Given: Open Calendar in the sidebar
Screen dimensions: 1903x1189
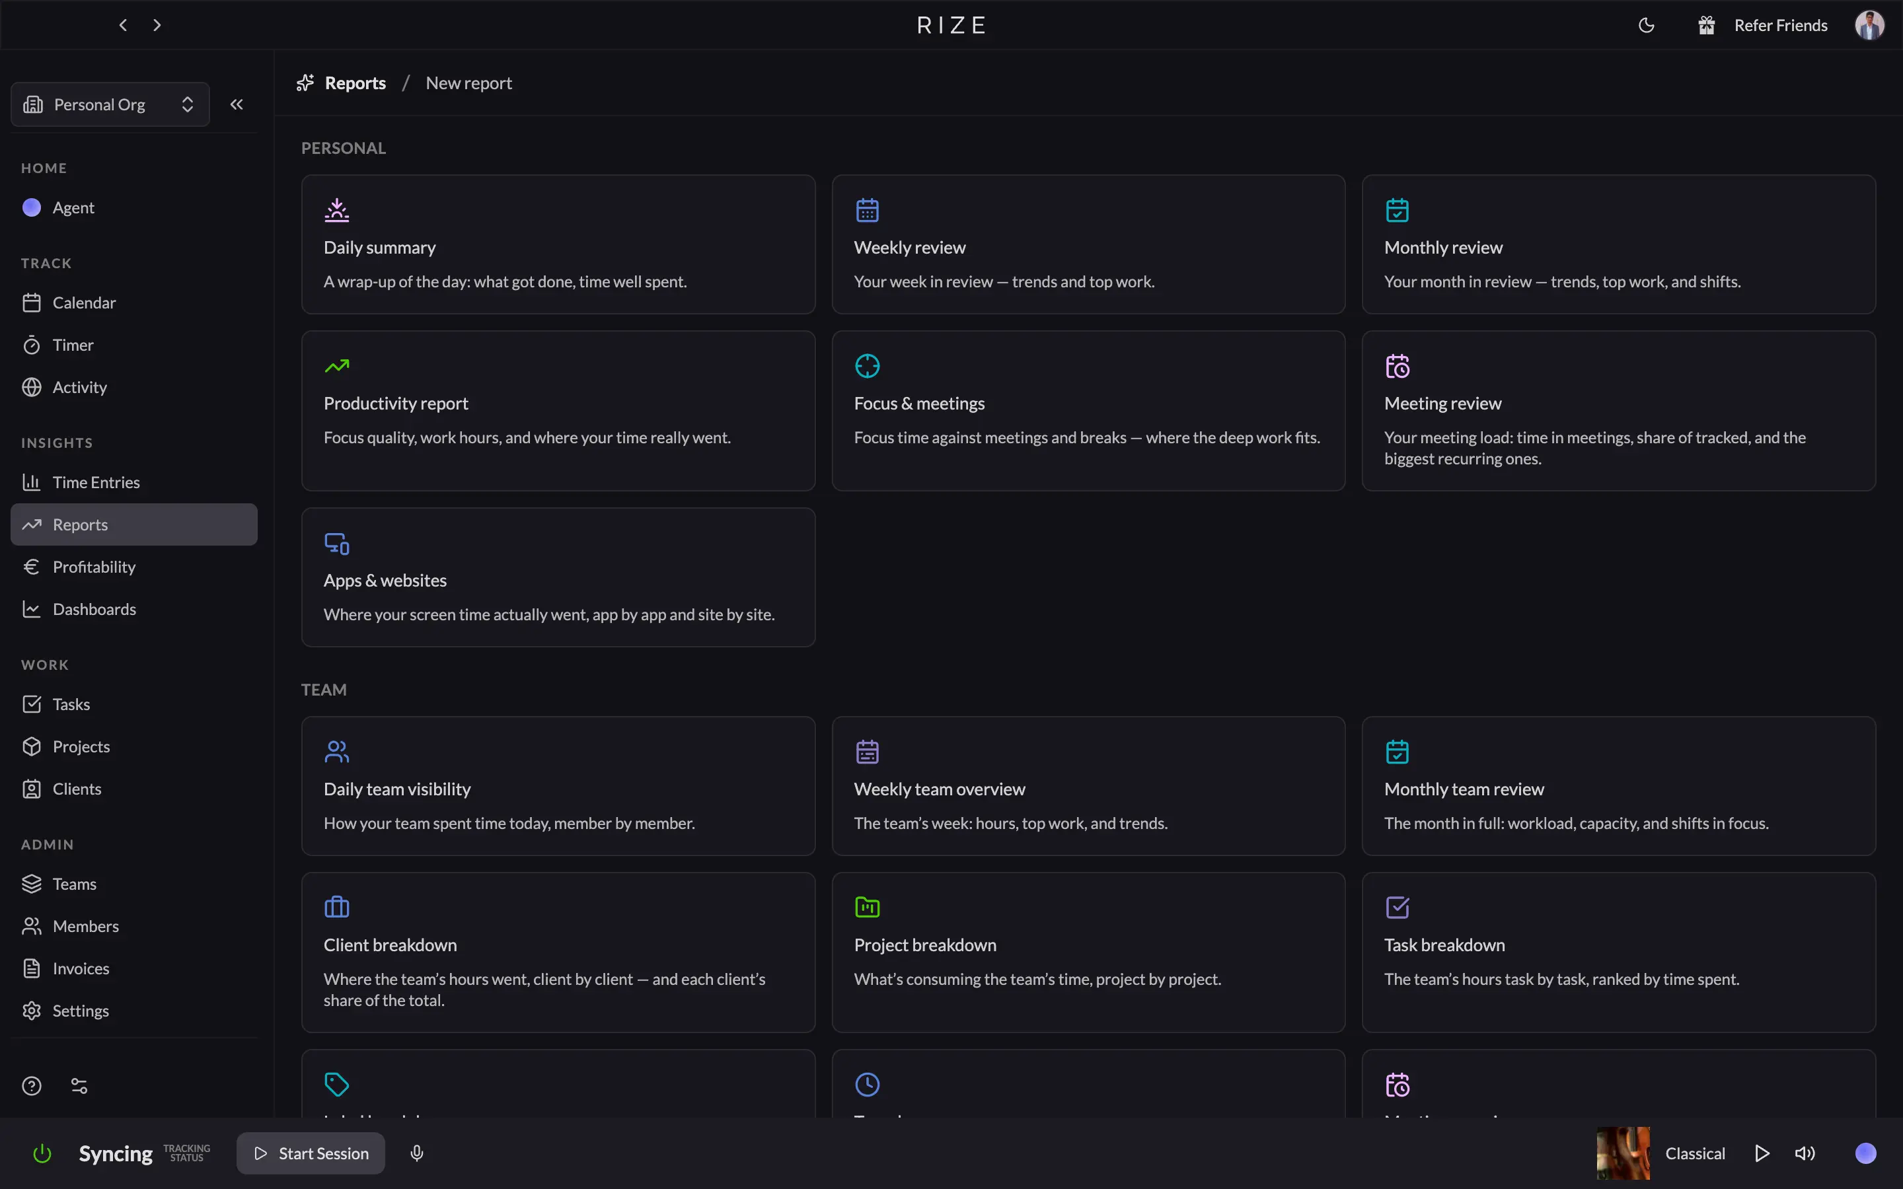Looking at the screenshot, I should 133,303.
